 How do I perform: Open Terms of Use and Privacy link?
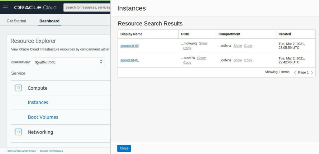[21, 151]
